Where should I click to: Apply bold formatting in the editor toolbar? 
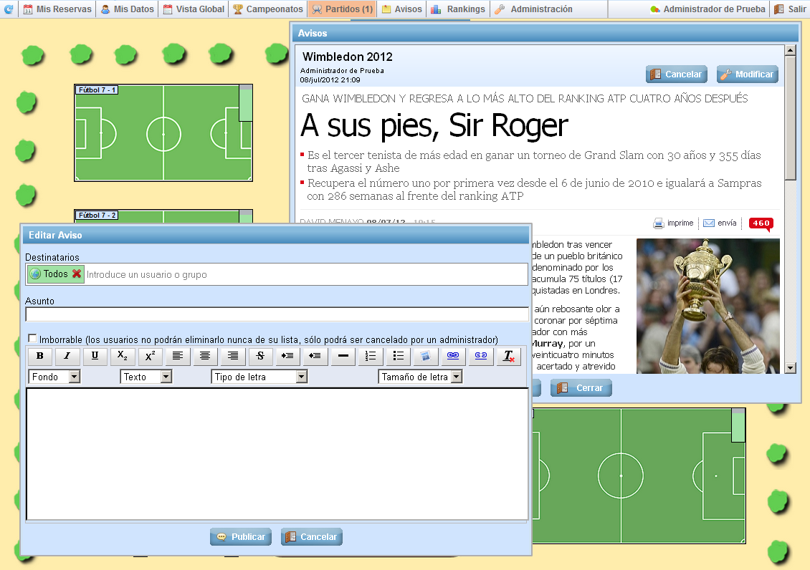pyautogui.click(x=39, y=356)
